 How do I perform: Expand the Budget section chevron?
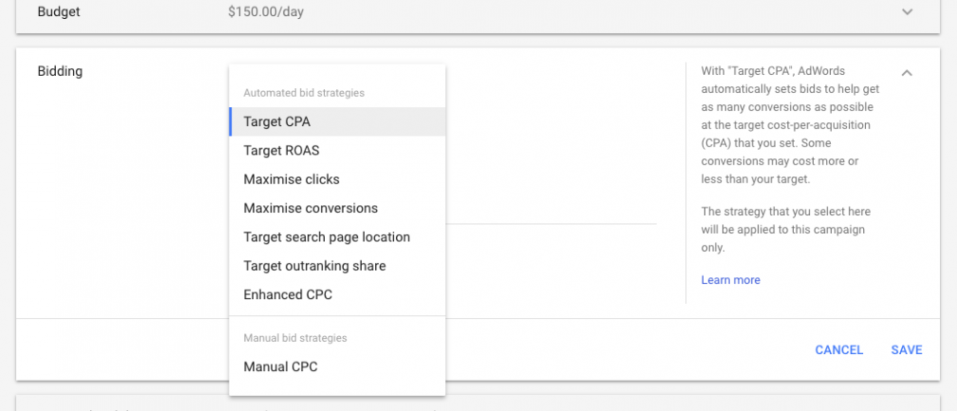click(907, 11)
